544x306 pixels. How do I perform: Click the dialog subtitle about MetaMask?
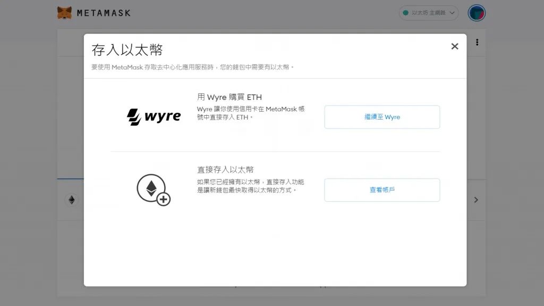tap(192, 67)
